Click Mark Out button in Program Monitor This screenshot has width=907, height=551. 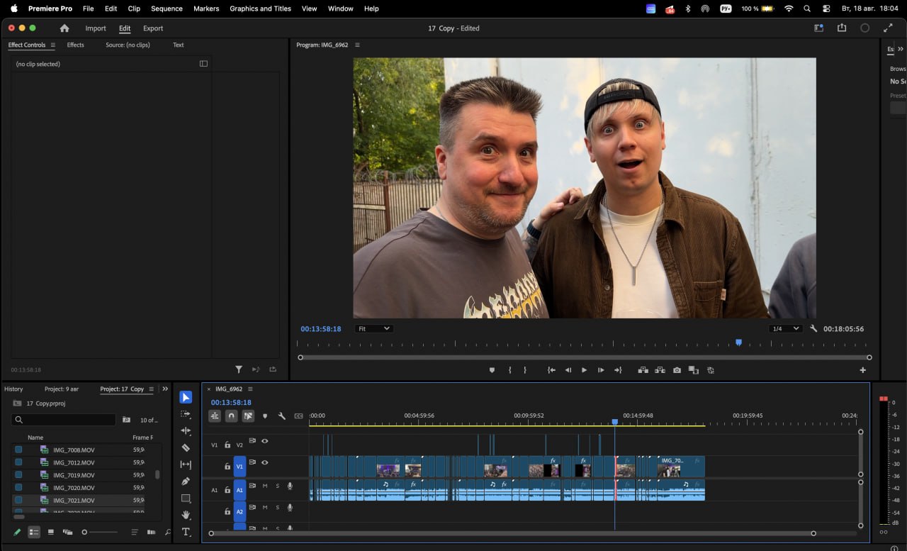[525, 370]
